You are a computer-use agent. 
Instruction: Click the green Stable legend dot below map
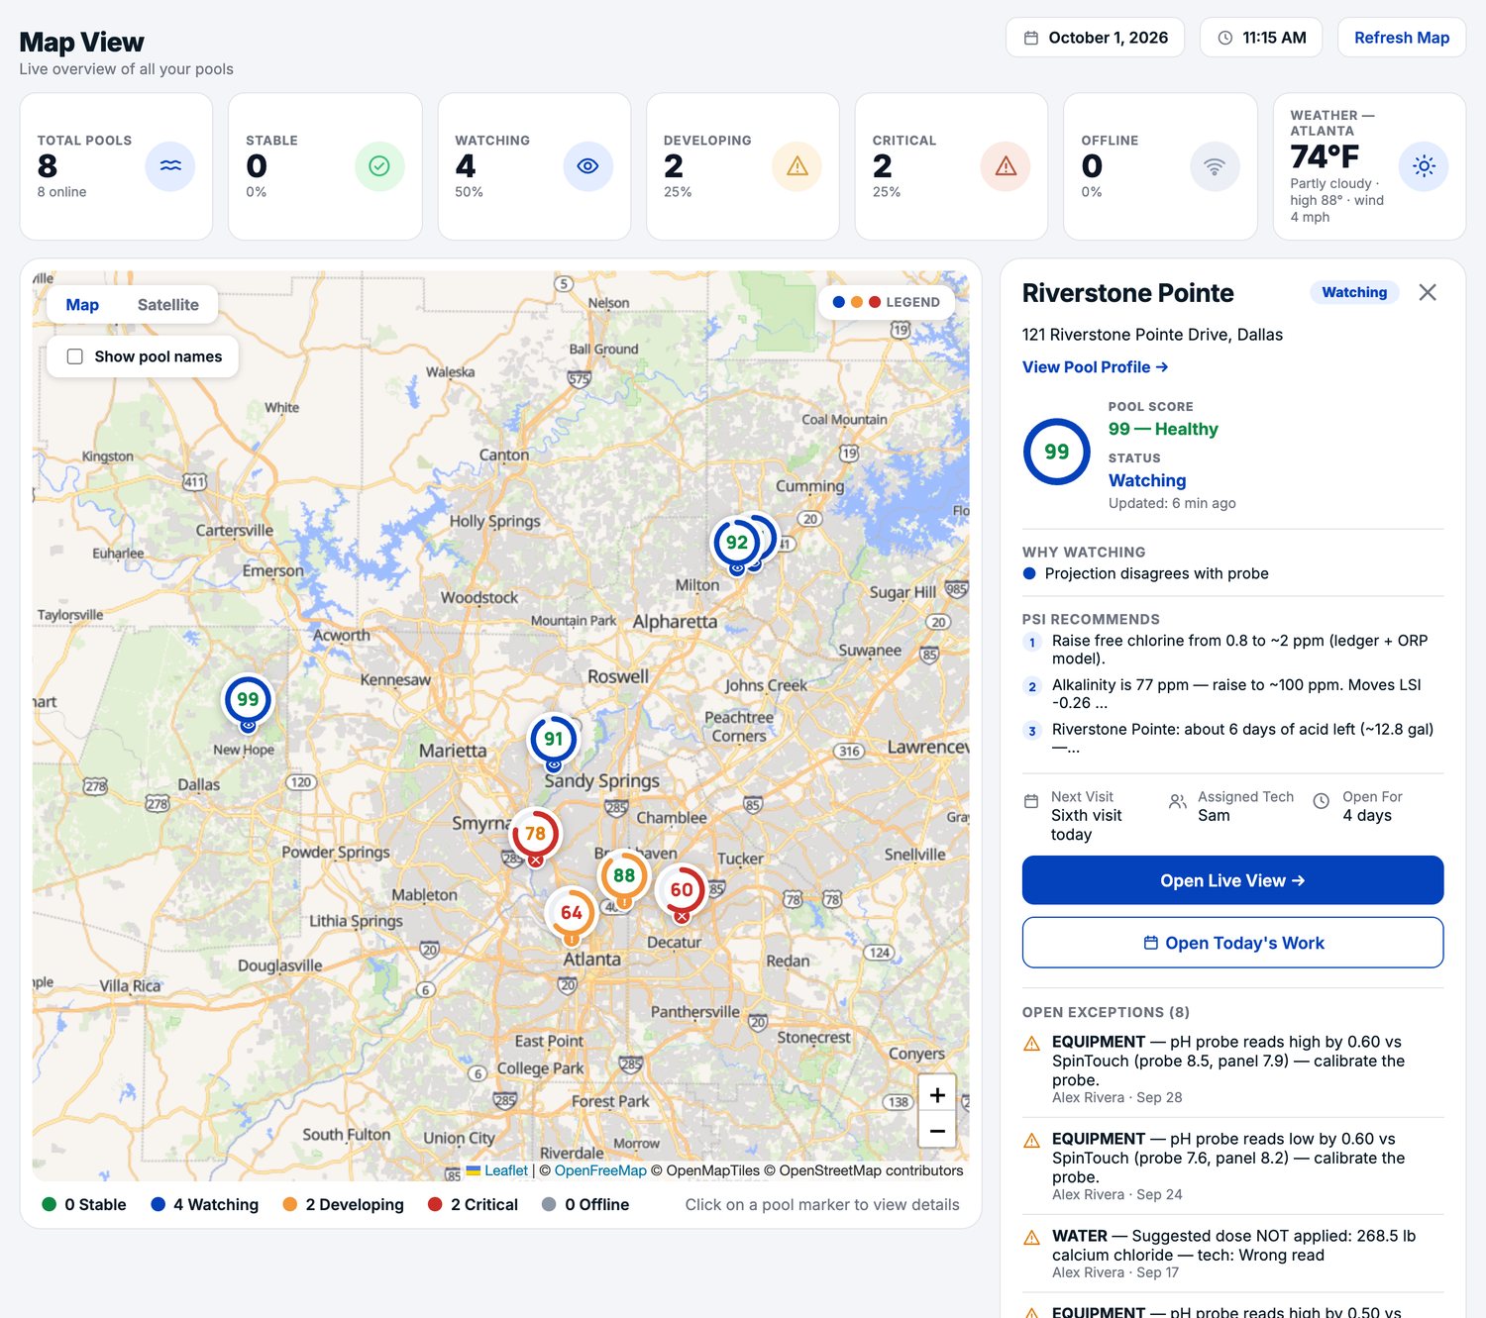49,1204
